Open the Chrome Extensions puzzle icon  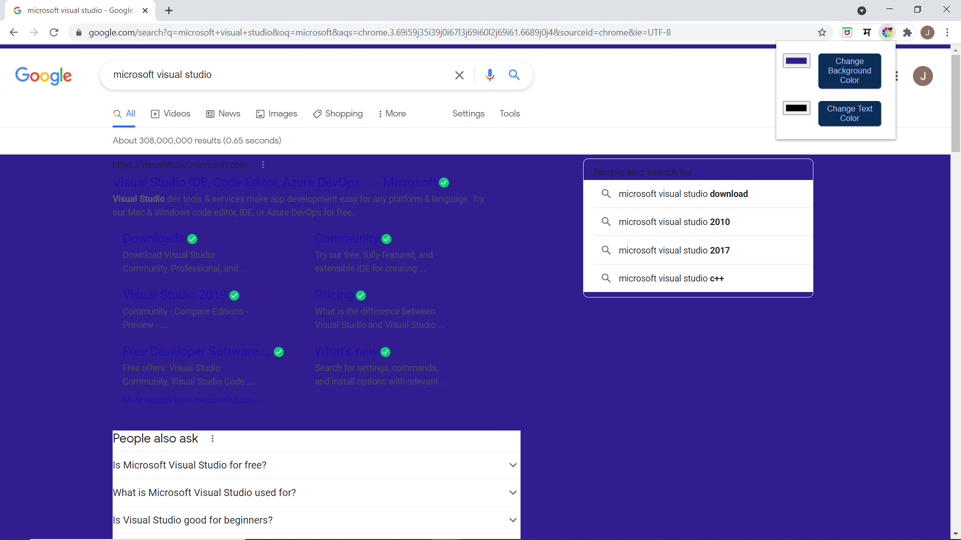tap(907, 32)
